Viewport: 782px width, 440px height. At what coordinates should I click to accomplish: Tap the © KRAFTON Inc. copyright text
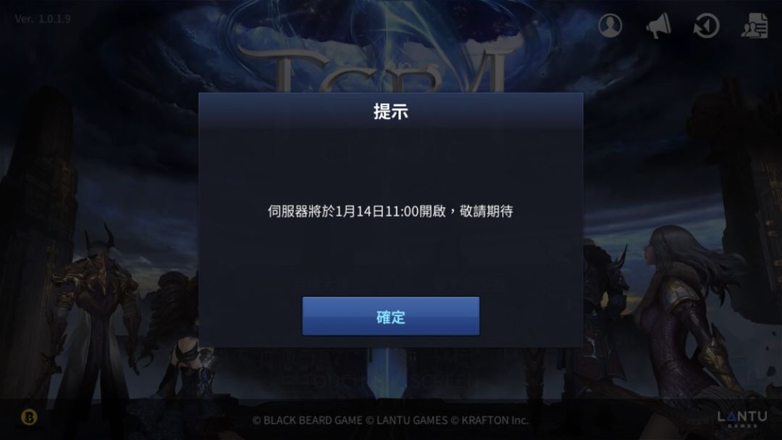(x=489, y=420)
